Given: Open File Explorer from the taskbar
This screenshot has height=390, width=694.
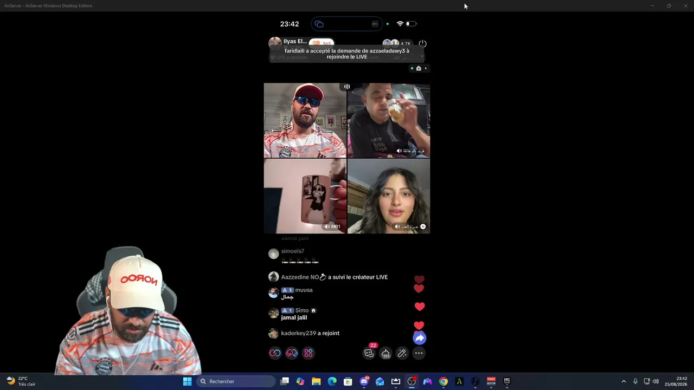Looking at the screenshot, I should [316, 381].
